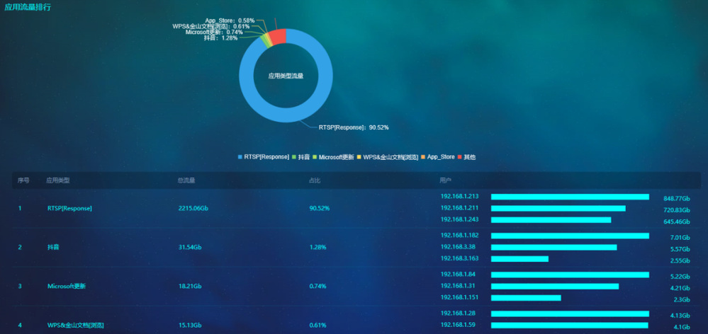
Task: Toggle the RTSP[Response] legend entry
Action: pos(264,157)
